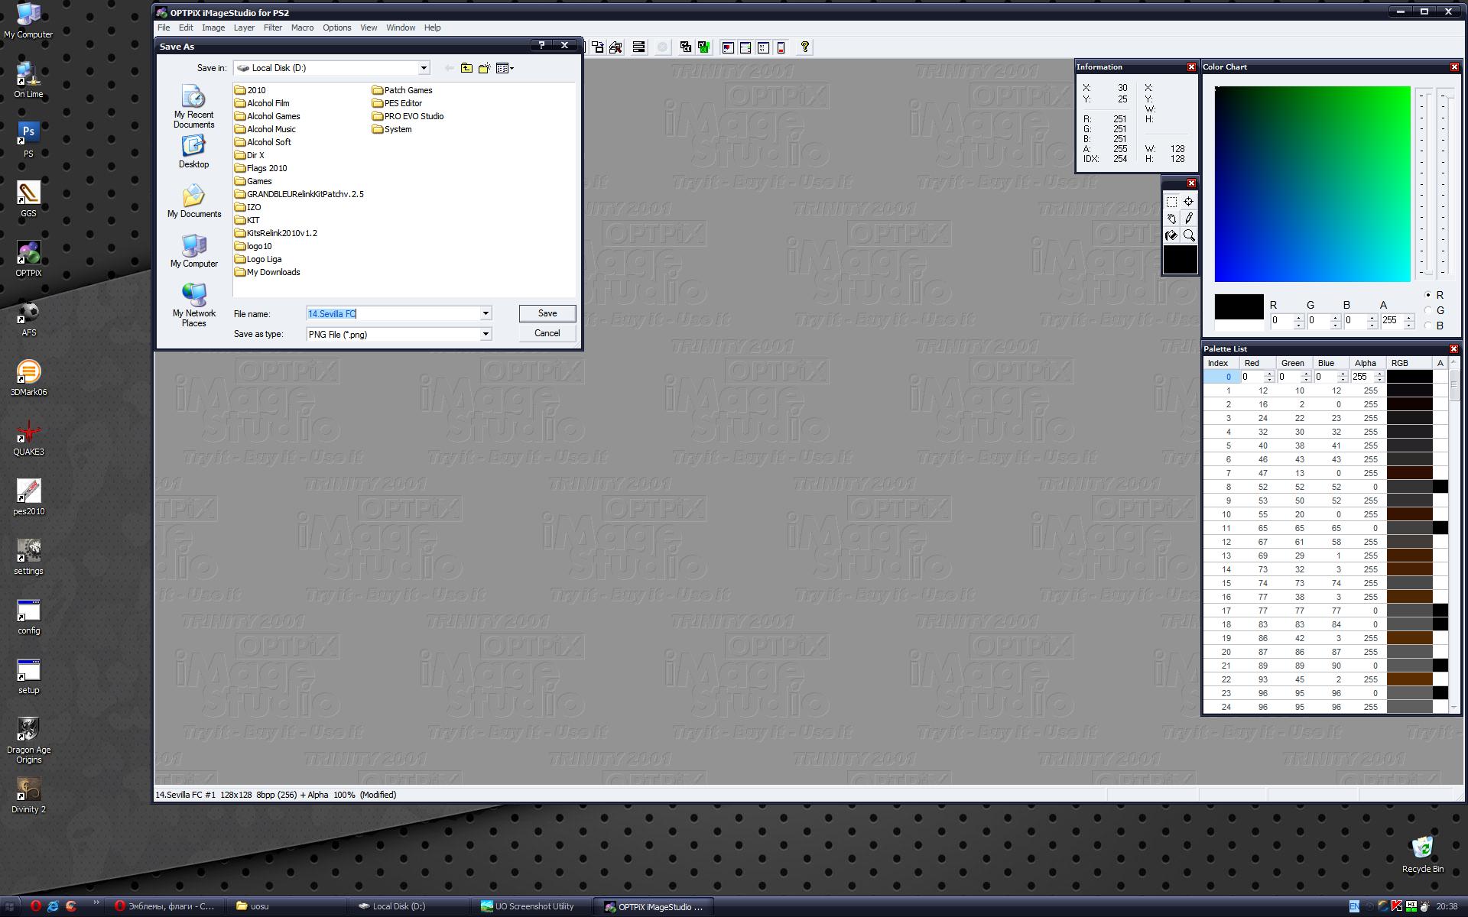Click the Save button
Viewport: 1468px width, 917px height.
(x=547, y=313)
